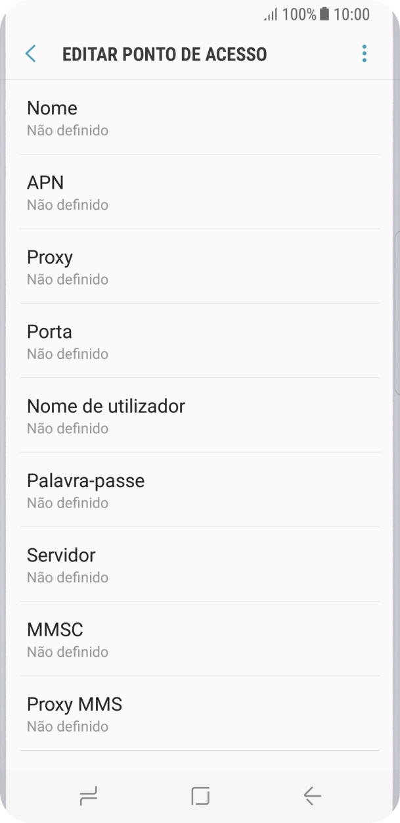Tap the Recents button in navigation bar
The width and height of the screenshot is (400, 823).
tap(88, 795)
